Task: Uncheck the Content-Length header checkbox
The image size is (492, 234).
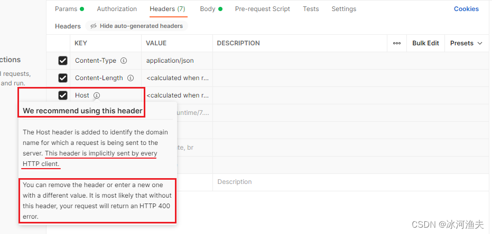Action: (x=63, y=78)
